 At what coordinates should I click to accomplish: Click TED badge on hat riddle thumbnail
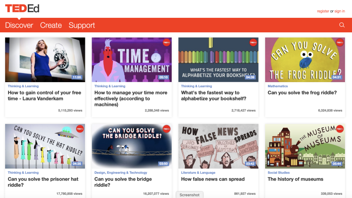point(79,129)
